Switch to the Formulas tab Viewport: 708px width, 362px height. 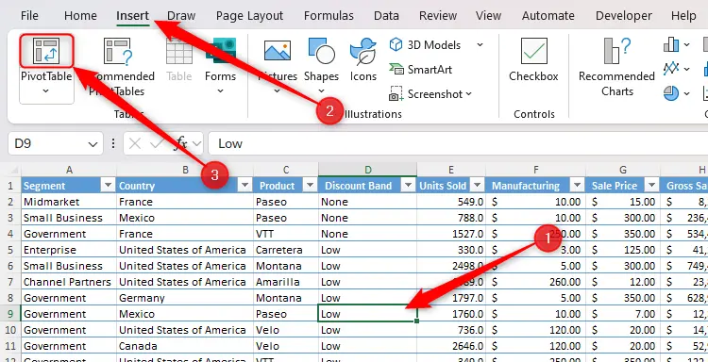point(329,16)
